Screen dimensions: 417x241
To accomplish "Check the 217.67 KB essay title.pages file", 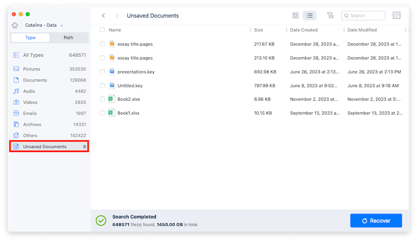I will click(x=102, y=44).
